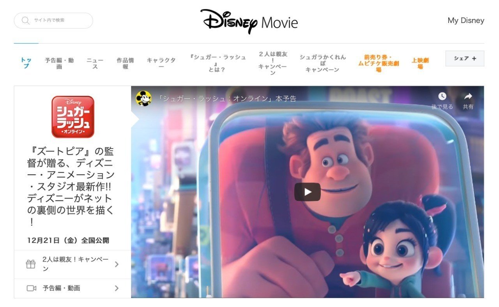Click the サイト内で検索 search field

coord(53,21)
